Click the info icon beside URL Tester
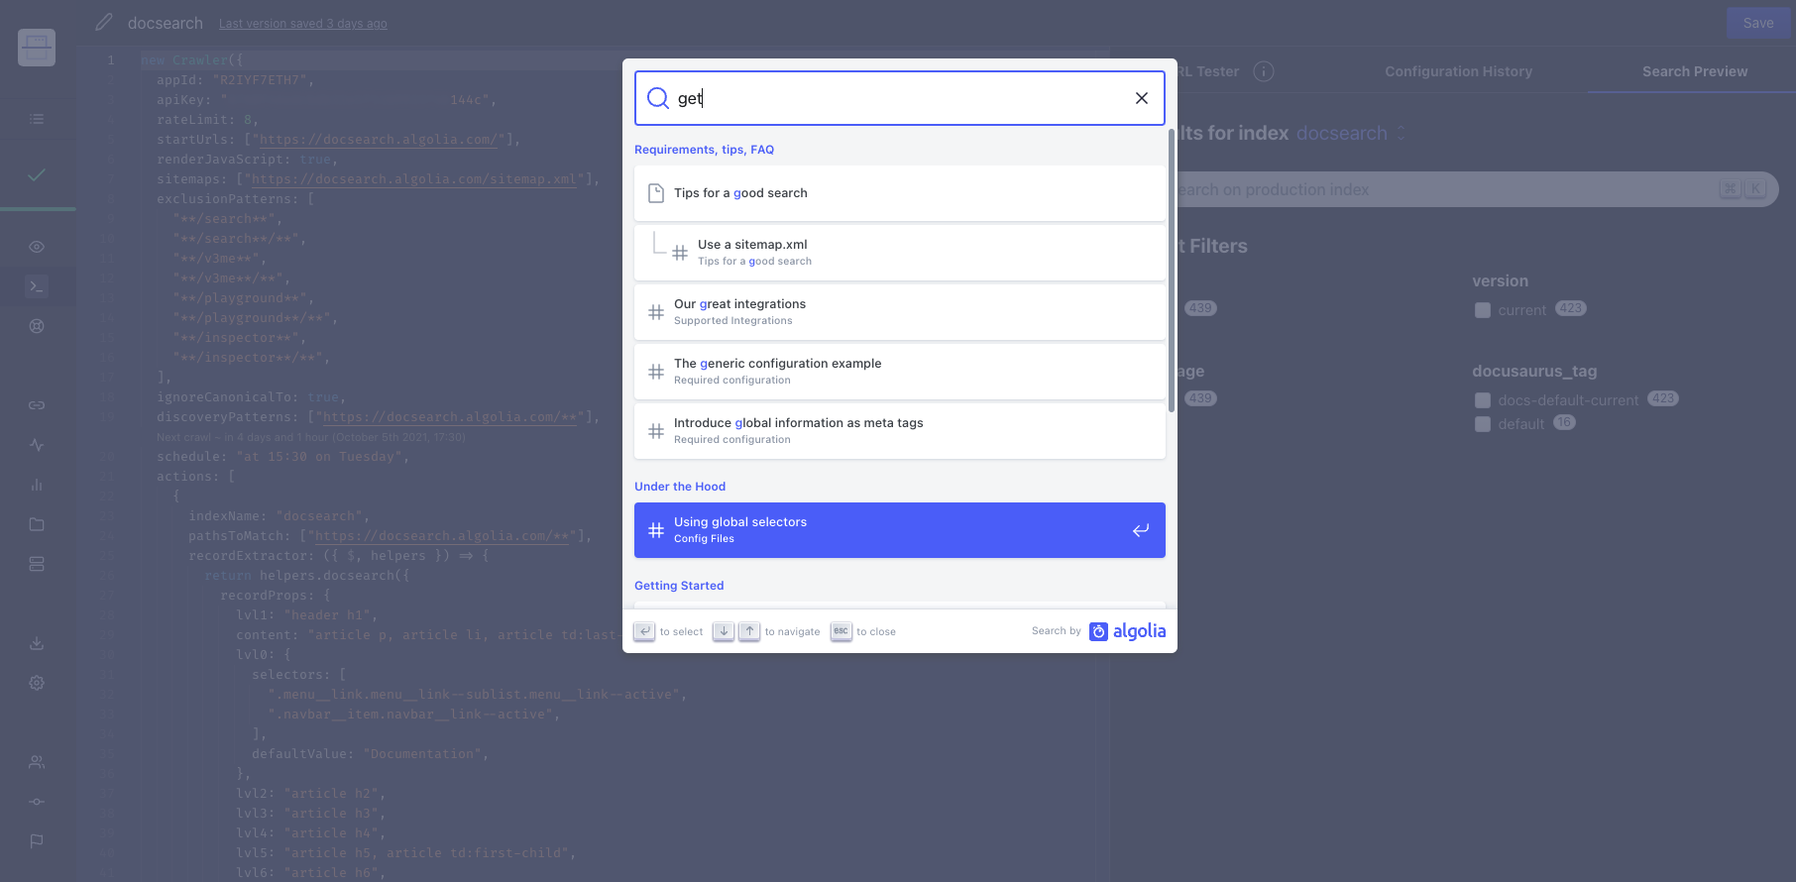 [x=1264, y=71]
